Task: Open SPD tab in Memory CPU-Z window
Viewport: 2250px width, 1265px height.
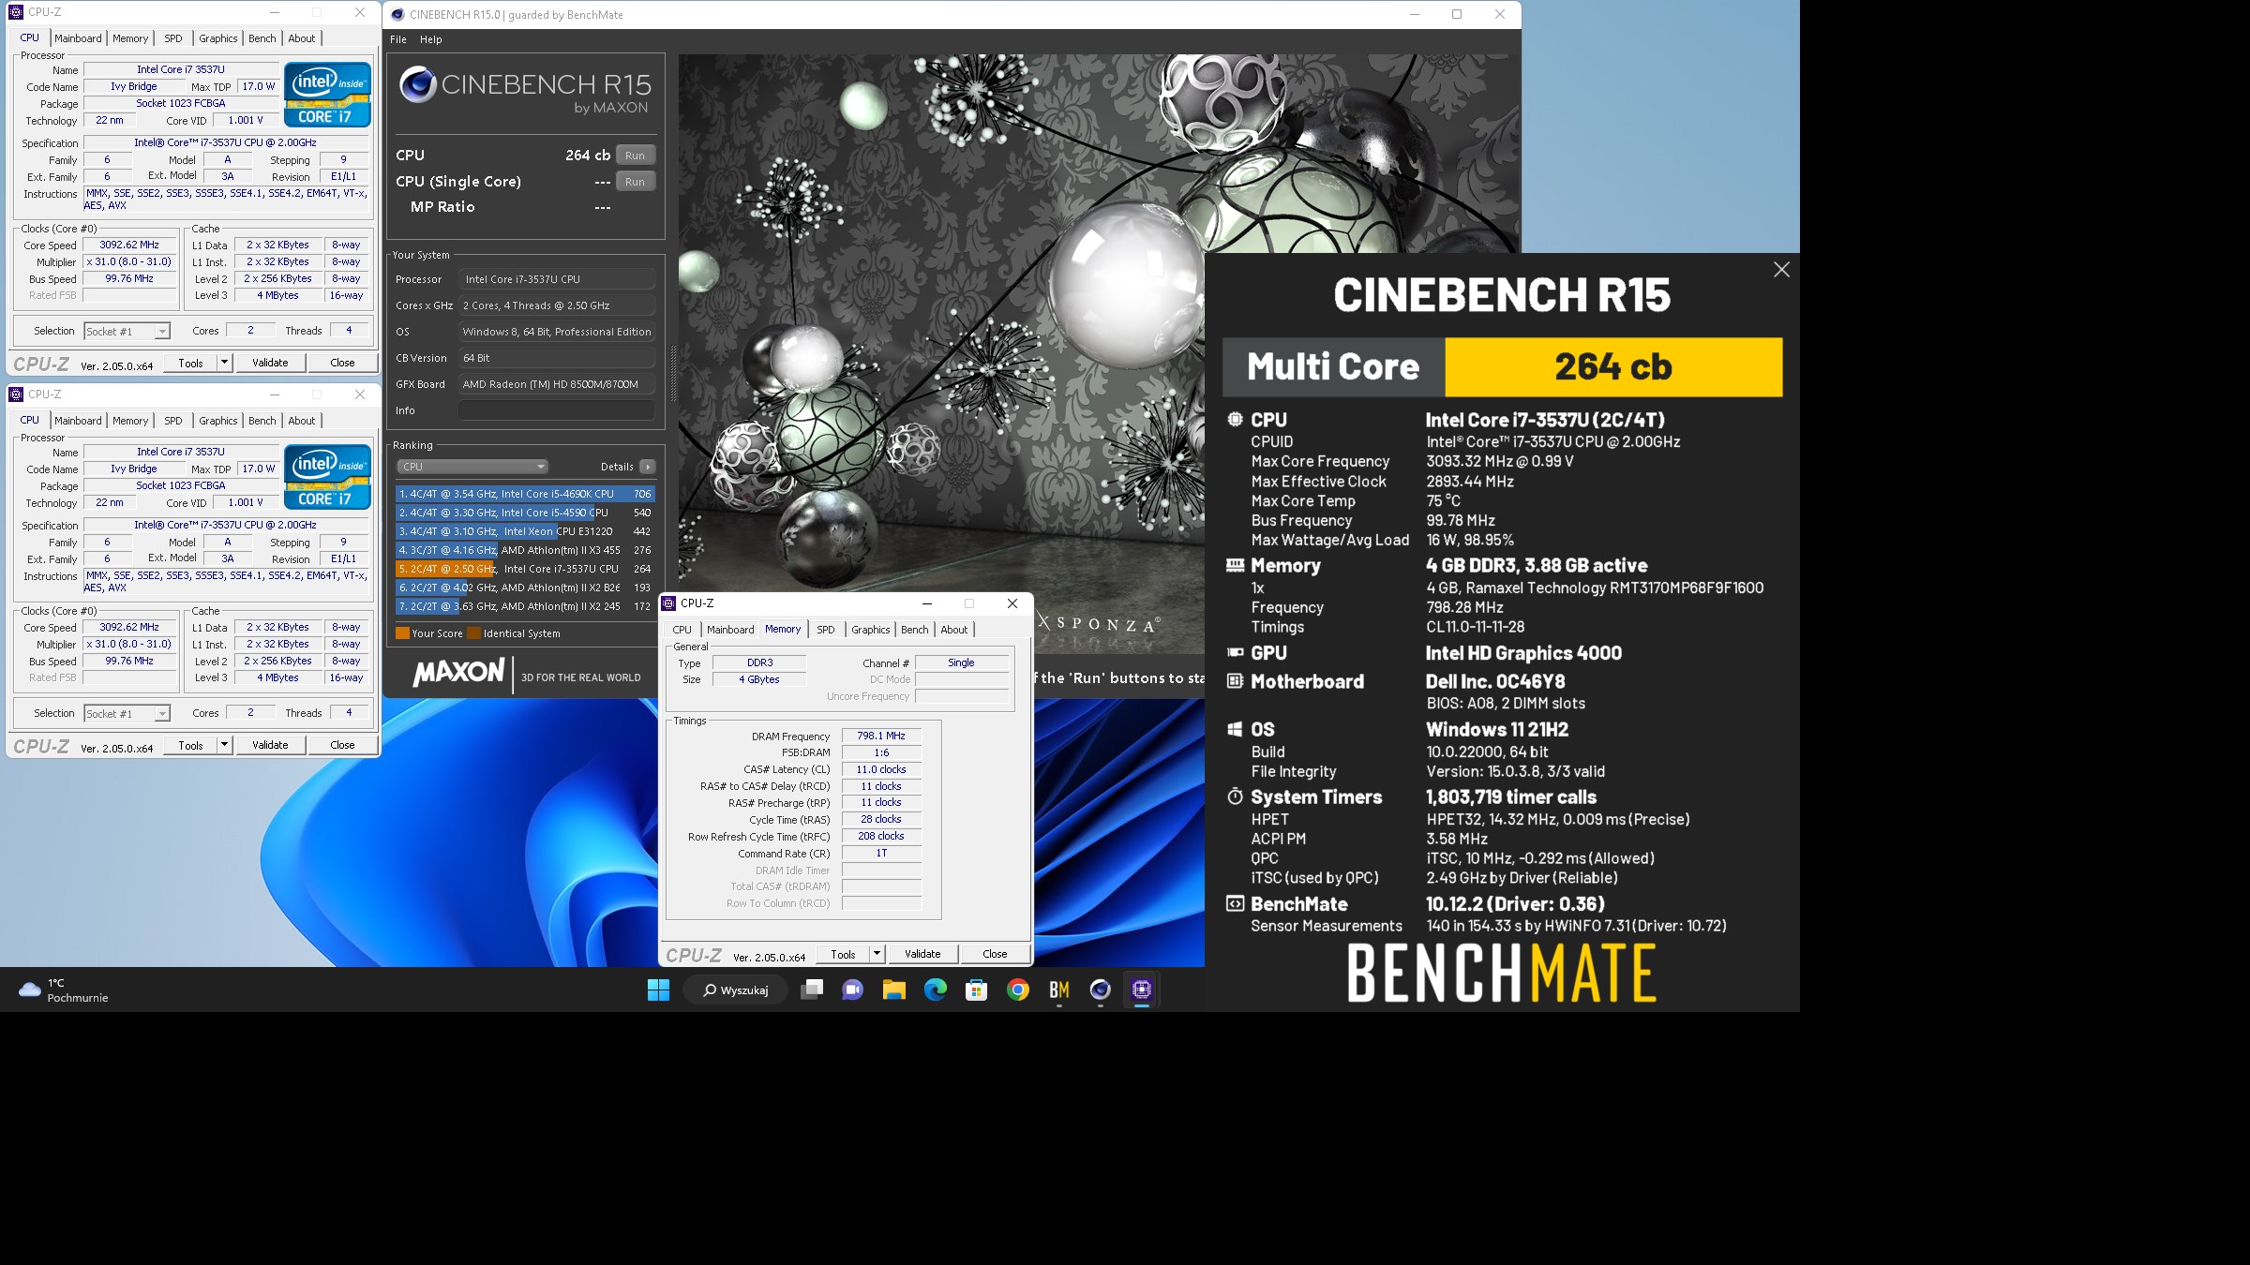Action: click(826, 630)
